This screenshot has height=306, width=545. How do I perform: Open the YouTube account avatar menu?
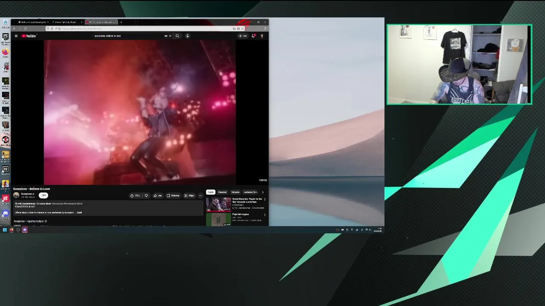coord(262,36)
